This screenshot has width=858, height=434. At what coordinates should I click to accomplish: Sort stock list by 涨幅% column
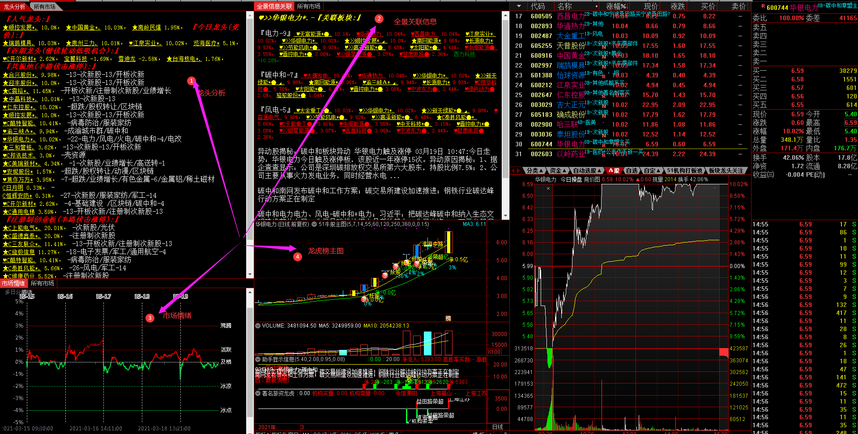pos(618,6)
